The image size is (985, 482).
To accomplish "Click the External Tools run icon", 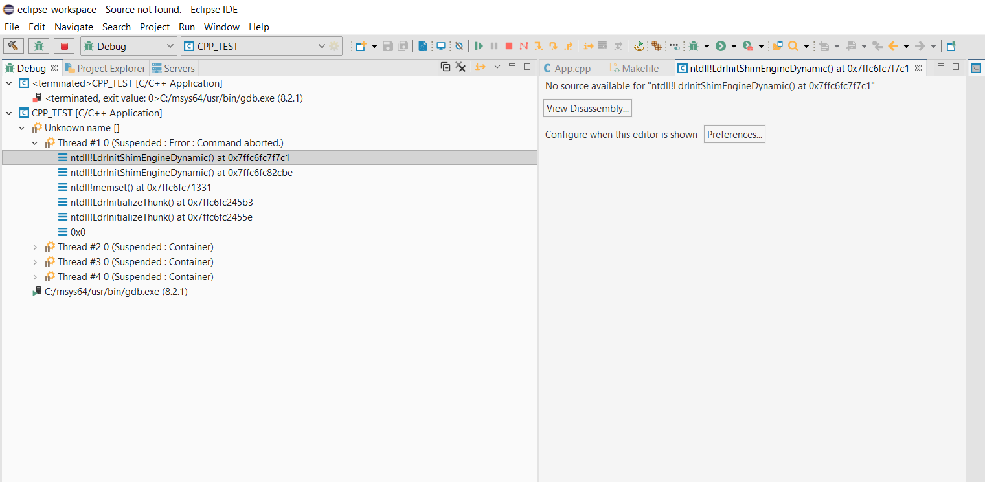I will [x=748, y=46].
